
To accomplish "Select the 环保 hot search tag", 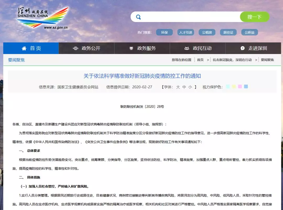I will coord(164,33).
